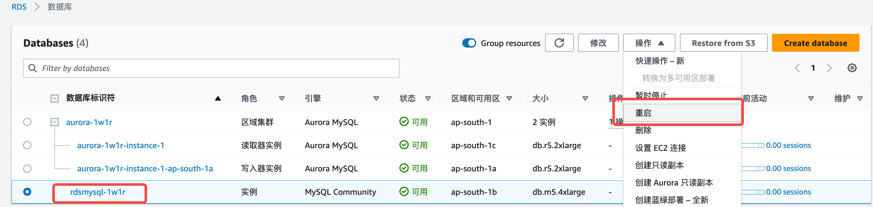Click page number 1 in pagination
Image resolution: width=873 pixels, height=207 pixels.
point(813,68)
